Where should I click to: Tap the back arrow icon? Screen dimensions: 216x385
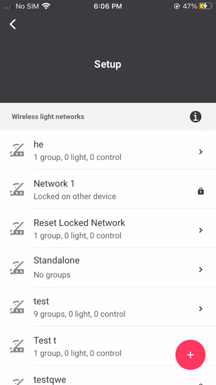point(13,24)
